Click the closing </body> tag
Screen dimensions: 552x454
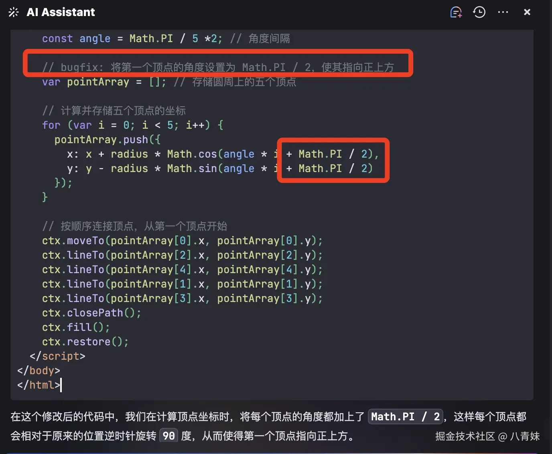(39, 371)
